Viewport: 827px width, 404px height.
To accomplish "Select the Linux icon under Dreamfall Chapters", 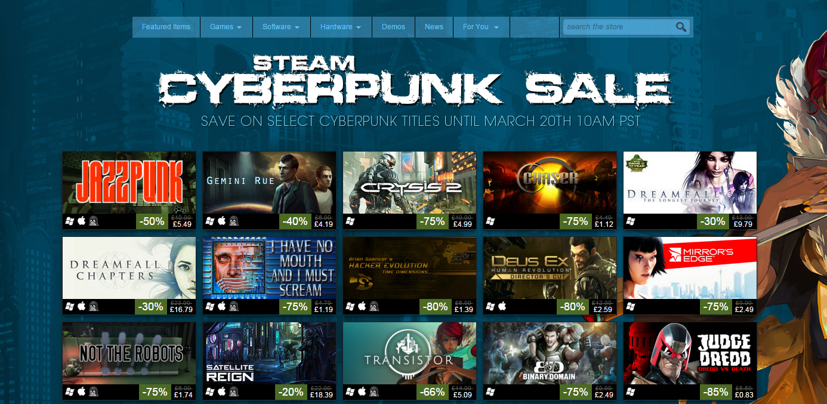I will 93,307.
